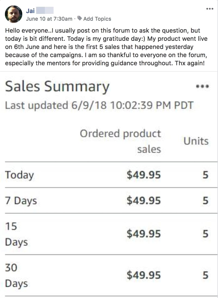218x298 pixels.
Task: Open the Sales Summary three-dot menu
Action: pyautogui.click(x=202, y=87)
